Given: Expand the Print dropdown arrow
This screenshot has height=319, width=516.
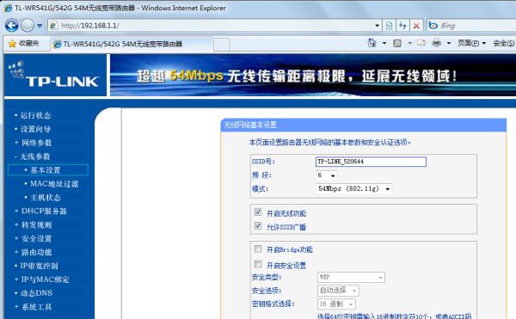Looking at the screenshot, I should point(449,43).
